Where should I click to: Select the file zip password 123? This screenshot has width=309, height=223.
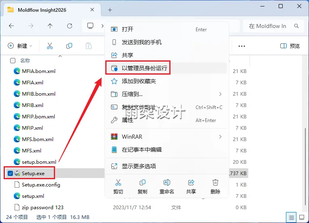coord(43,208)
